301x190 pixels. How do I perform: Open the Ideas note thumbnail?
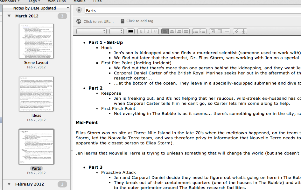[36, 94]
